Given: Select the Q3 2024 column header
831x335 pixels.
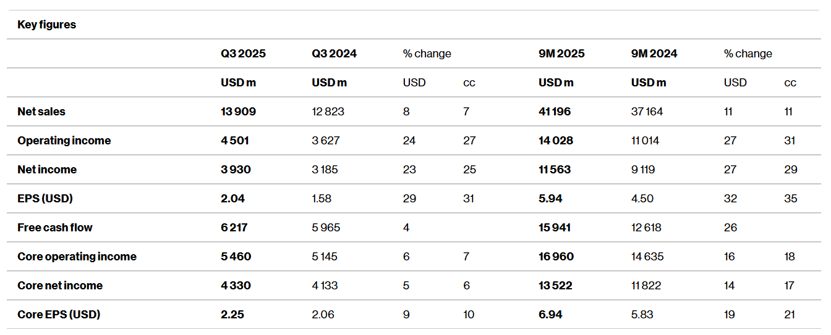Looking at the screenshot, I should [x=334, y=54].
